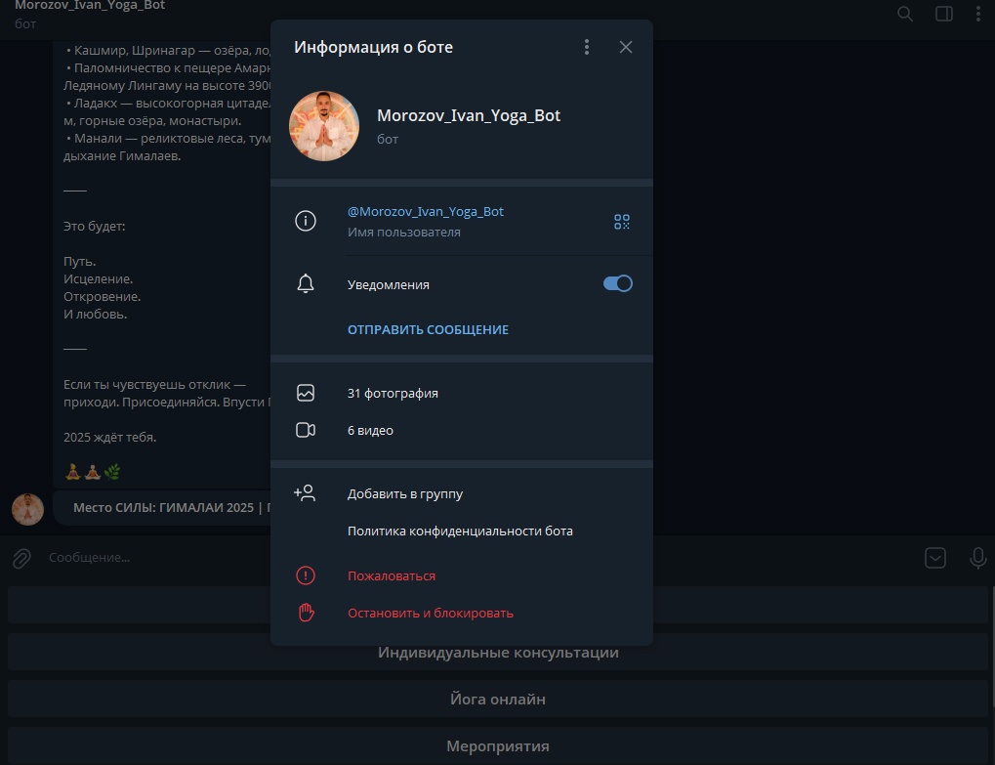This screenshot has height=765, width=995.
Task: Open the three-dot menu in bot info dialog
Action: [586, 47]
